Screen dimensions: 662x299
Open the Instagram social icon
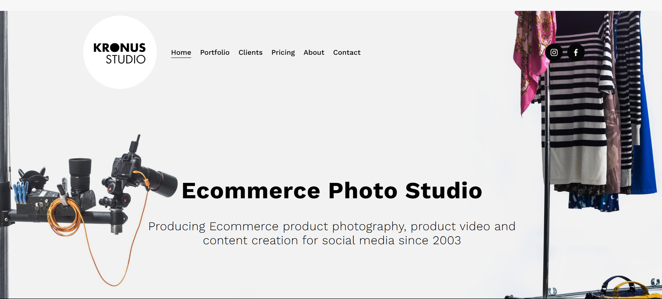(554, 53)
